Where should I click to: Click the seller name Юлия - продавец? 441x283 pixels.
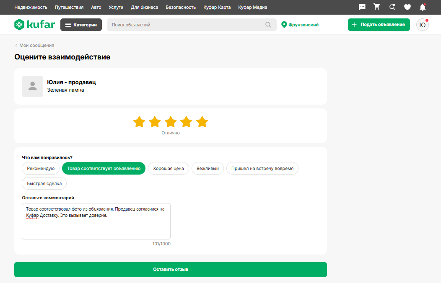[71, 82]
